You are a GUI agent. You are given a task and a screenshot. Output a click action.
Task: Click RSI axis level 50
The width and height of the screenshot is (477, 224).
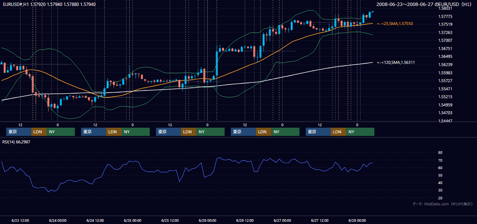click(x=440, y=175)
